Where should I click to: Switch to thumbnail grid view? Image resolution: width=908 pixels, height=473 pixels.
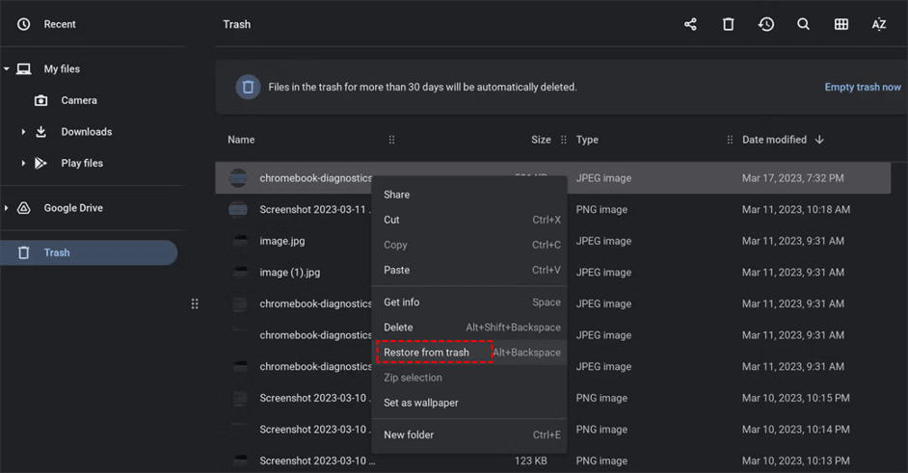pos(841,24)
